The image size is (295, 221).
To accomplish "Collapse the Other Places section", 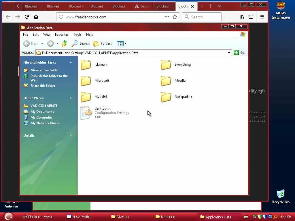I will [71, 98].
